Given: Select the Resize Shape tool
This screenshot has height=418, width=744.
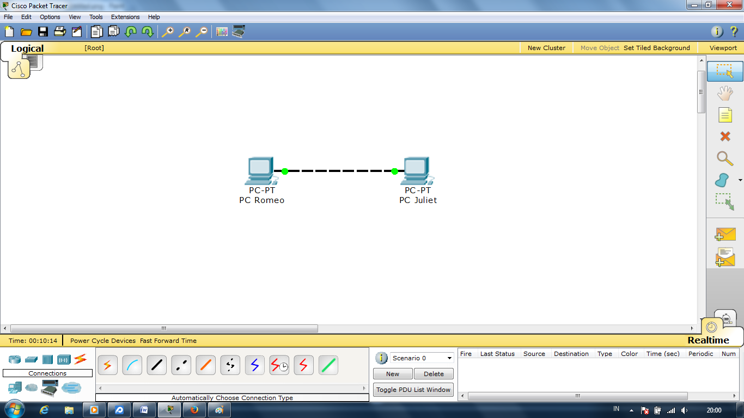Looking at the screenshot, I should pyautogui.click(x=725, y=202).
